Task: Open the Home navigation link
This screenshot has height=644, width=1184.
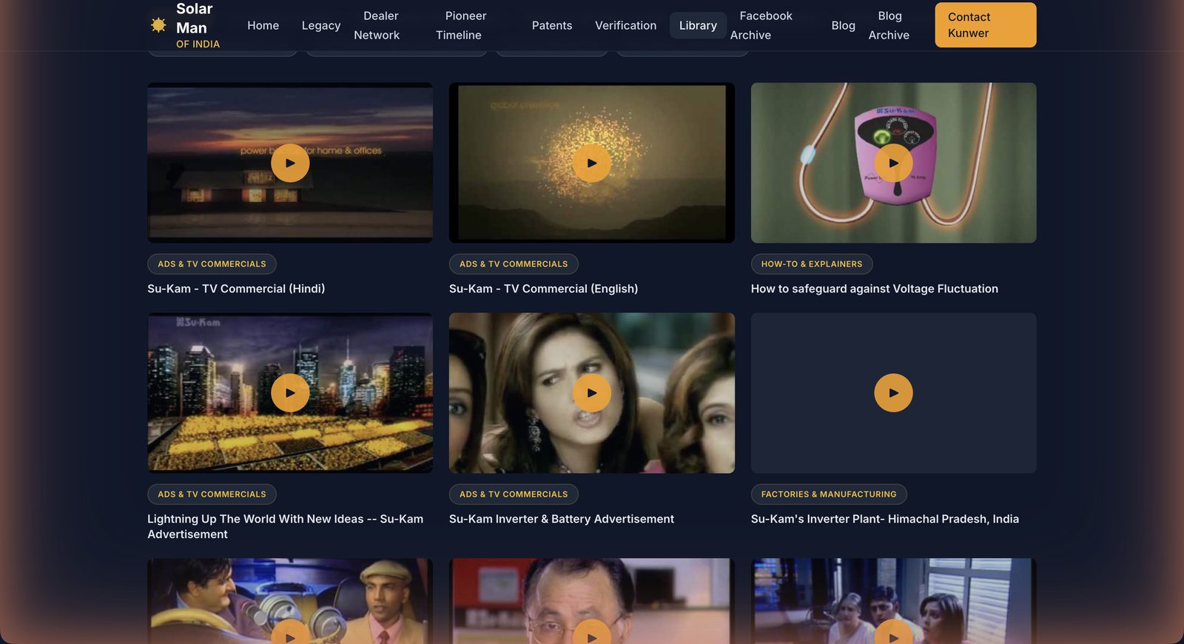Action: [x=263, y=25]
